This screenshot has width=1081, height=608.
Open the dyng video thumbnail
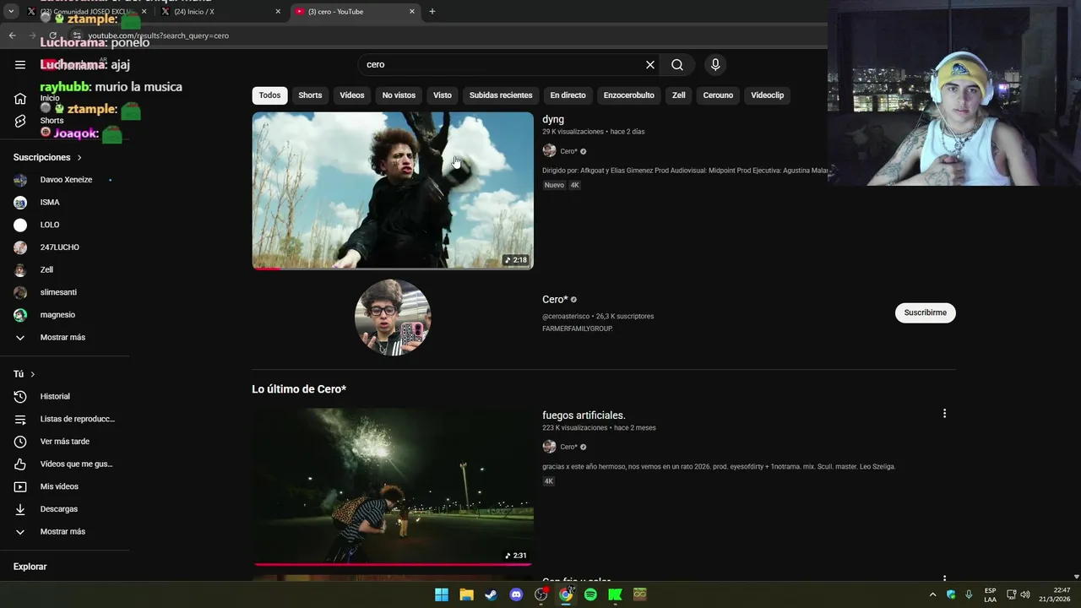point(393,191)
